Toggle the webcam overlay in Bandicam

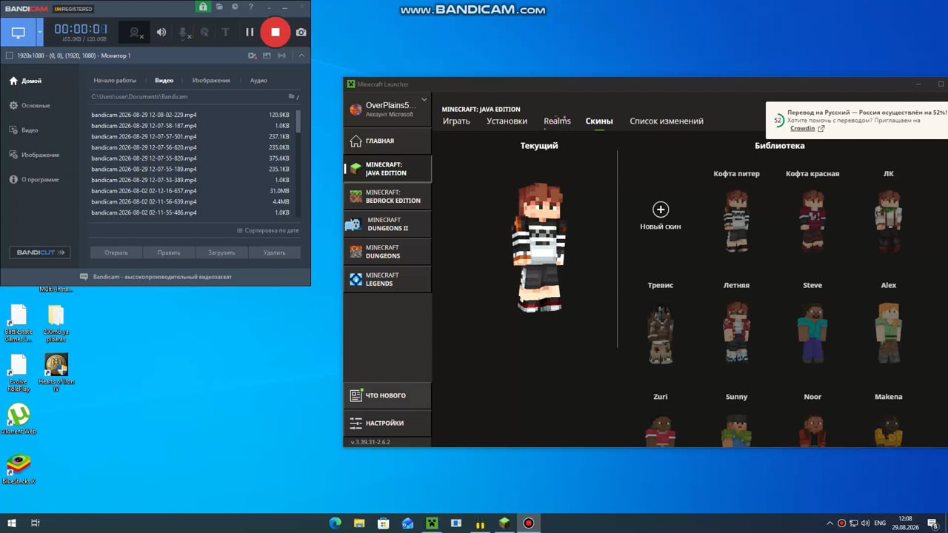point(136,32)
